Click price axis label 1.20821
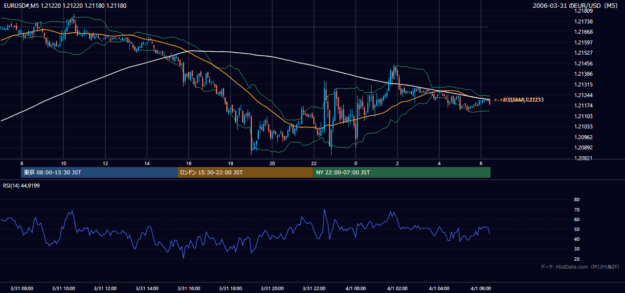The height and width of the screenshot is (293, 625). (583, 158)
